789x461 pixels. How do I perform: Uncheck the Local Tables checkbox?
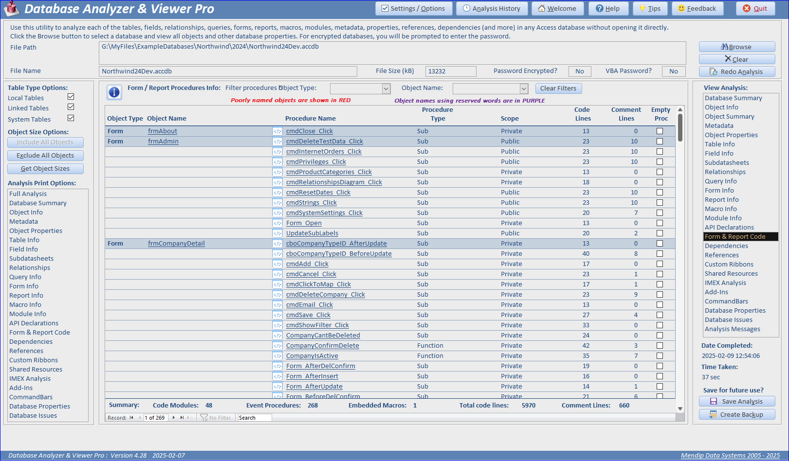(71, 97)
